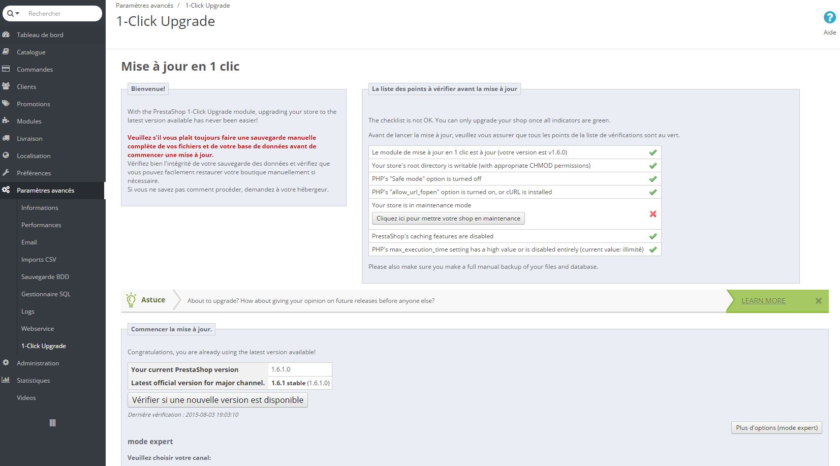Image resolution: width=840 pixels, height=466 pixels.
Task: Click Vérifier si une nouvelle version est disponible
Action: pos(217,400)
